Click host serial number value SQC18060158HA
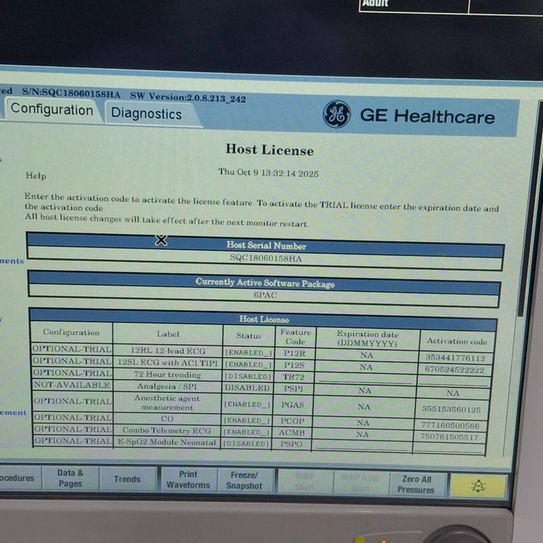The height and width of the screenshot is (543, 543). pos(266,258)
